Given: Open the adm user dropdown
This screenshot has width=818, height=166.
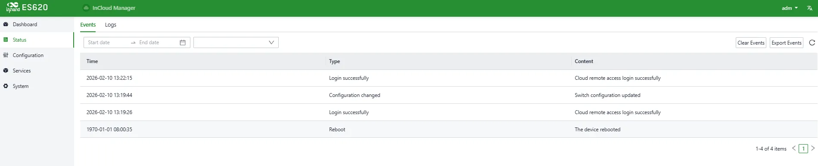Looking at the screenshot, I should click(x=790, y=8).
